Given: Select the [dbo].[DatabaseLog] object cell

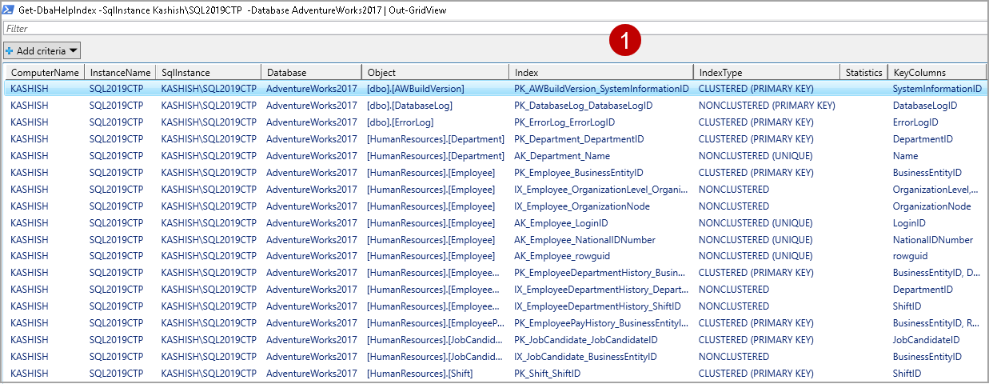Looking at the screenshot, I should pos(409,106).
